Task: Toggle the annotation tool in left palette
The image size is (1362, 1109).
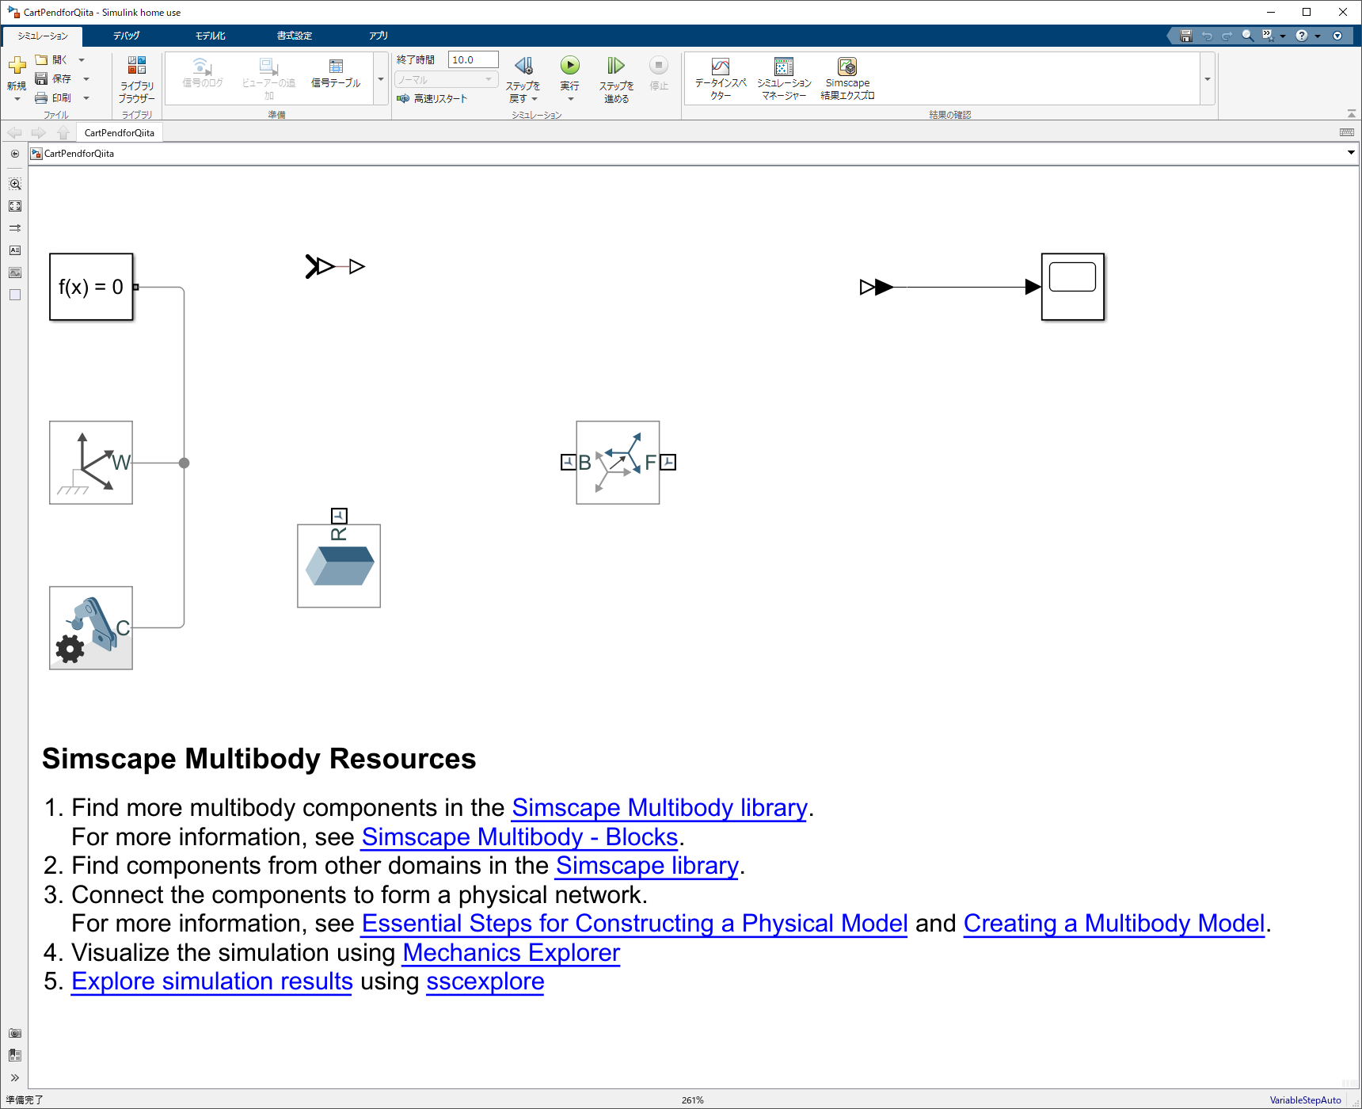Action: click(x=14, y=250)
